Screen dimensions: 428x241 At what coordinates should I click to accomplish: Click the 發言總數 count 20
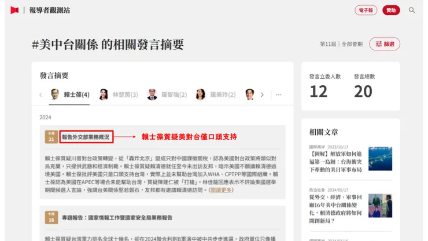point(363,92)
